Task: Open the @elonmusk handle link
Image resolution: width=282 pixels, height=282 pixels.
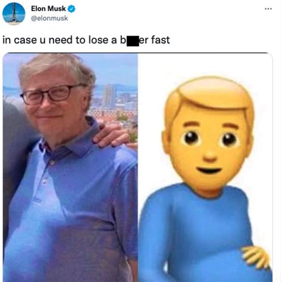Action: pyautogui.click(x=49, y=18)
